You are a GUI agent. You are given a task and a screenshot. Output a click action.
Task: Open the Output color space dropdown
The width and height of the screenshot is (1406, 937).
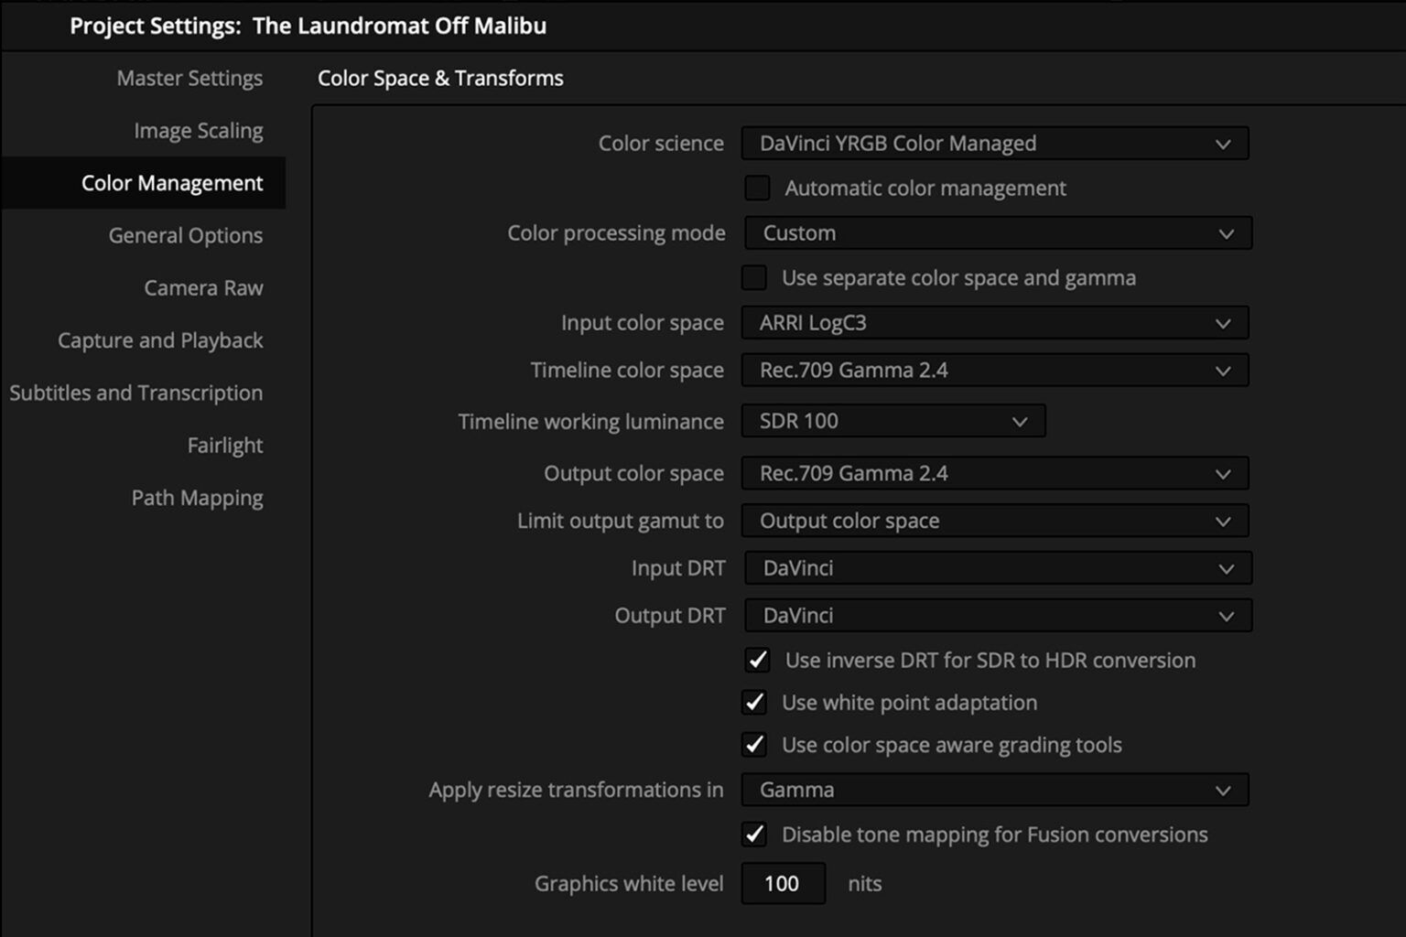(x=995, y=473)
